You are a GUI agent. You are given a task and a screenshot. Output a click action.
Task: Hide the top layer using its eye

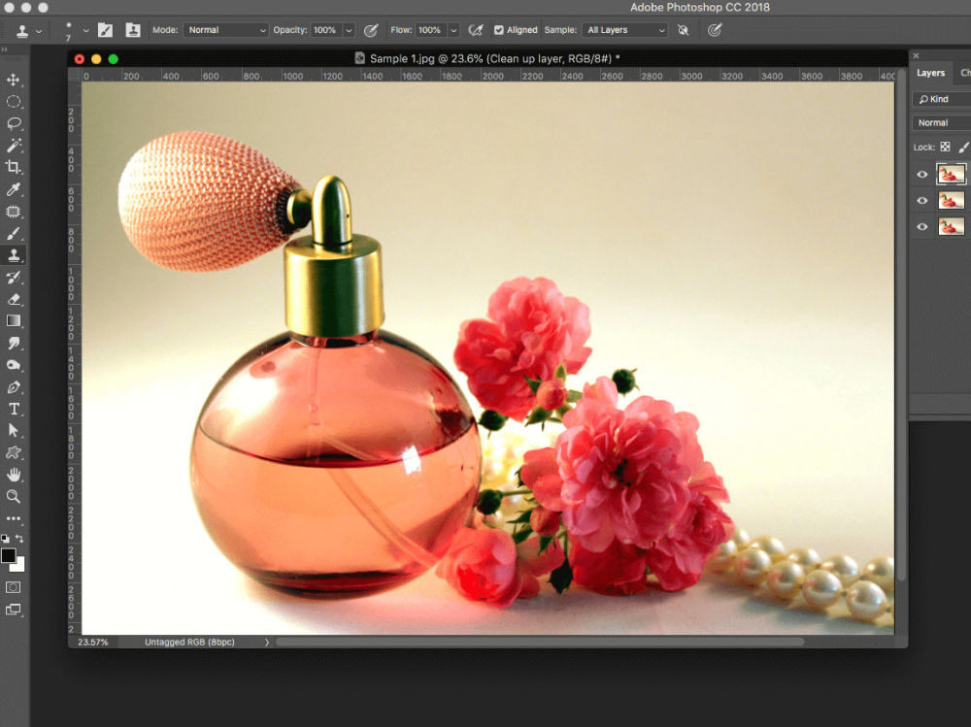pos(922,175)
